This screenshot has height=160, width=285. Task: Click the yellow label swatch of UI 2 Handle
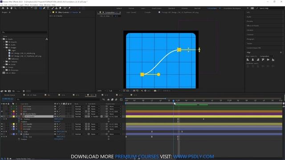point(14,116)
